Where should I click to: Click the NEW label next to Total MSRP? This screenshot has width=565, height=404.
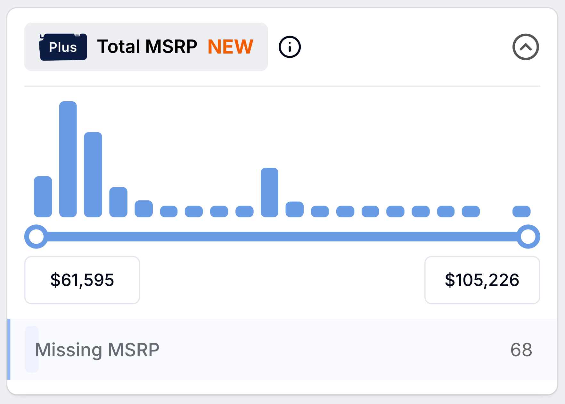(x=231, y=47)
